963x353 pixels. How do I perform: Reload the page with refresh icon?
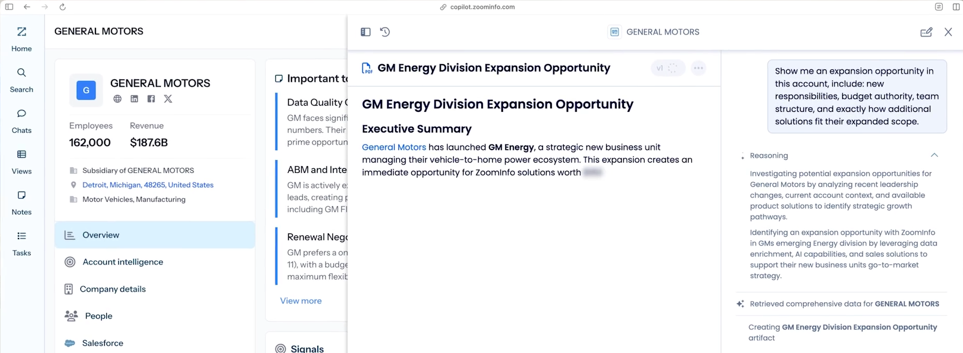(x=62, y=7)
